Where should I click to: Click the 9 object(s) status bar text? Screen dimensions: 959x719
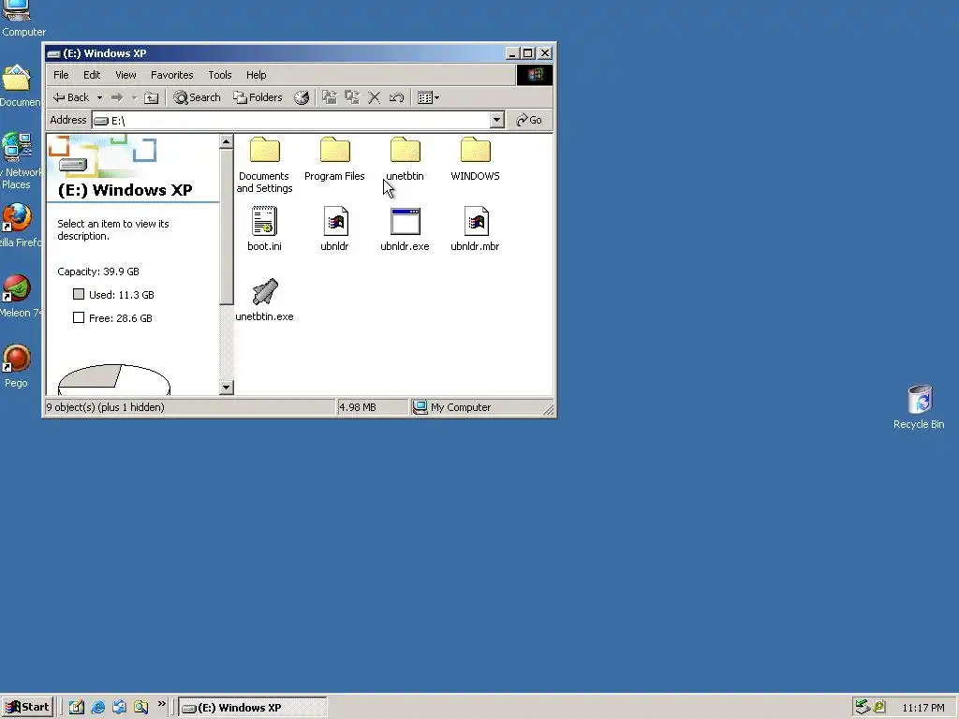click(x=105, y=407)
